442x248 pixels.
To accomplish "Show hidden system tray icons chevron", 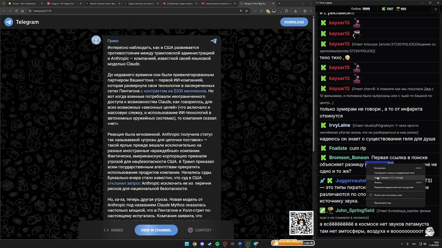I will (402, 244).
